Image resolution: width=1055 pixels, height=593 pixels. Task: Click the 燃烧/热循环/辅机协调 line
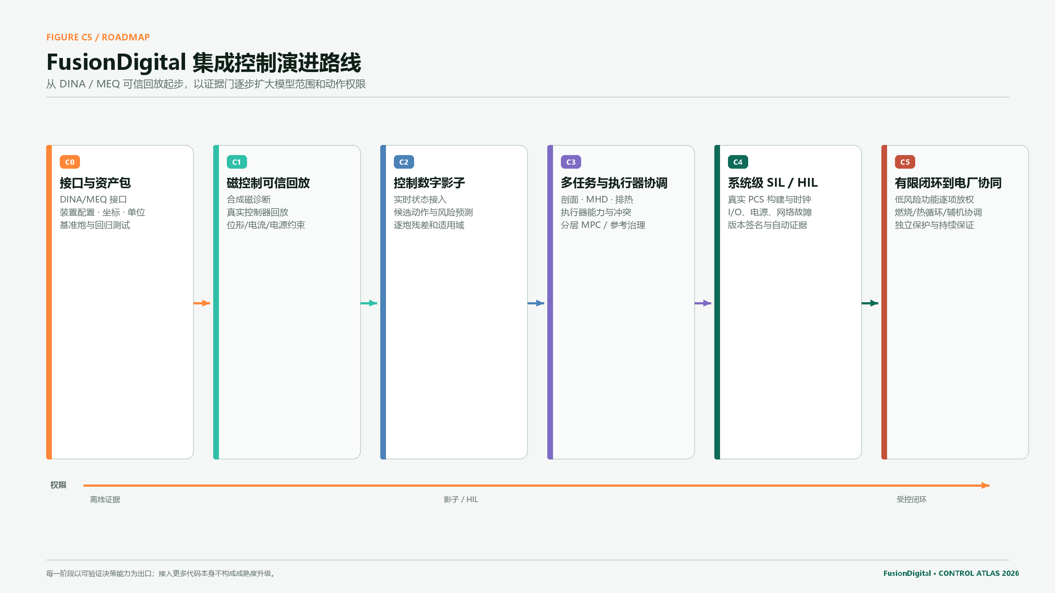938,212
